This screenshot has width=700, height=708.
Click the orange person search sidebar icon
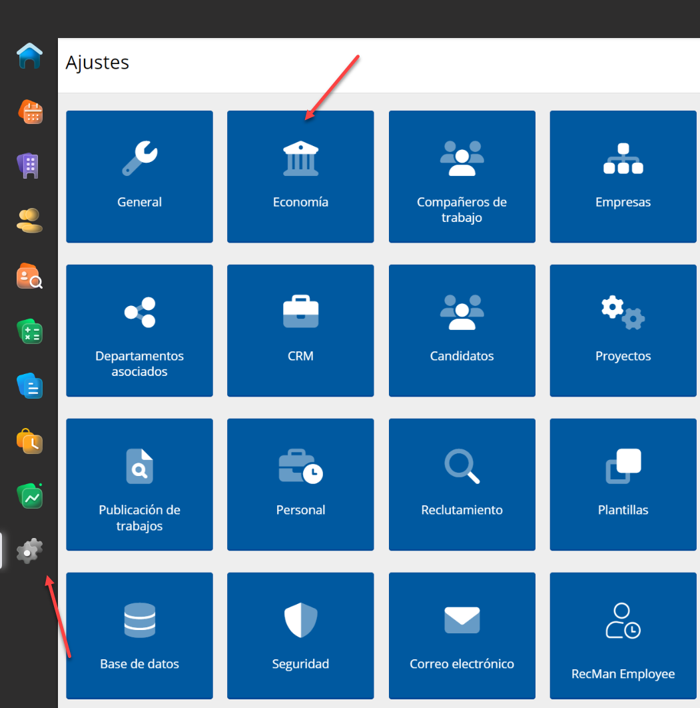tap(29, 276)
